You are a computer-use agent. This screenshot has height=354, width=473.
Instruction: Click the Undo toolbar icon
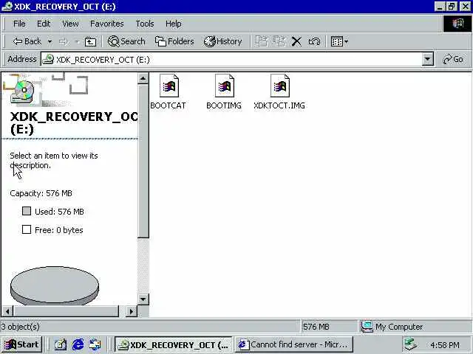314,41
